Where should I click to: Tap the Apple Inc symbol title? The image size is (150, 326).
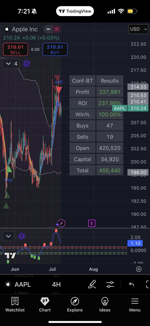pos(25,29)
